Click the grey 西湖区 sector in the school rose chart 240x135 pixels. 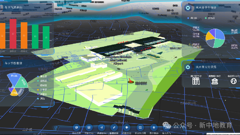click(x=20, y=91)
